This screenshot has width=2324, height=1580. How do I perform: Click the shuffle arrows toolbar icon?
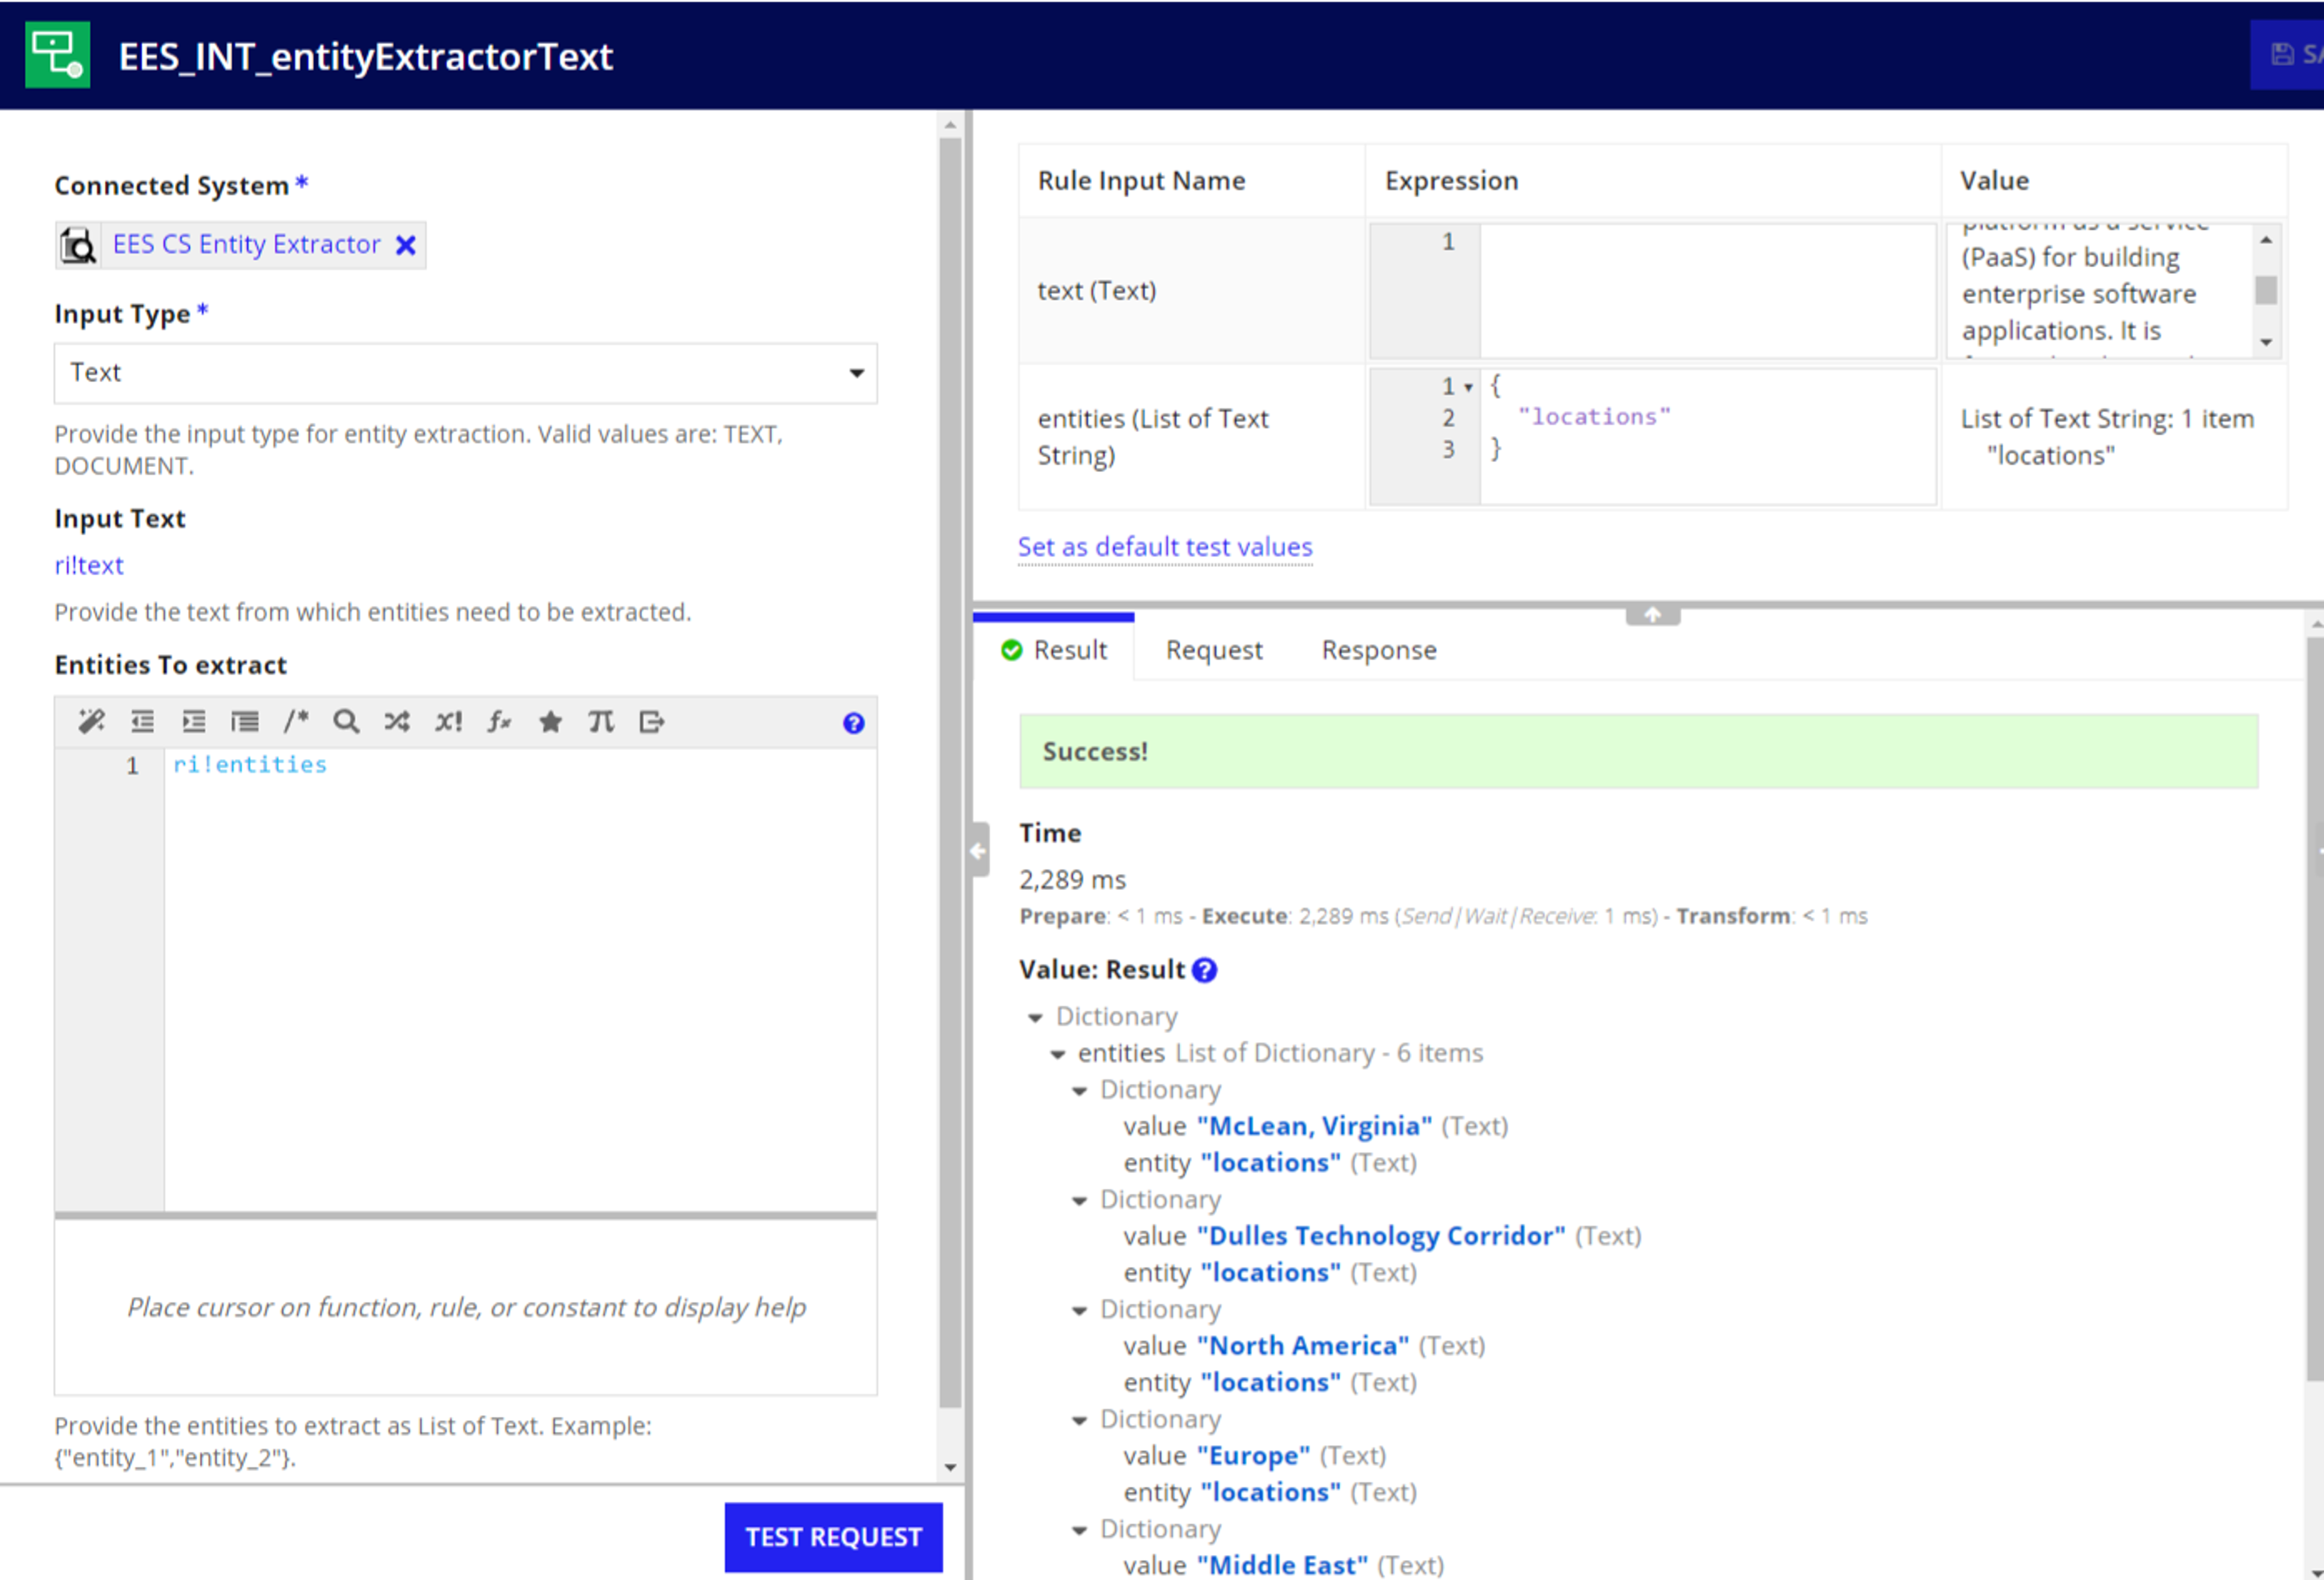(x=397, y=722)
